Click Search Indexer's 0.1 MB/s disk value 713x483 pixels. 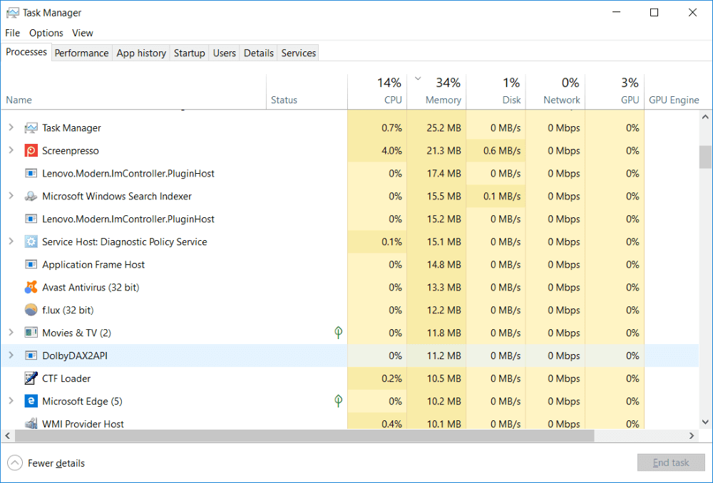502,197
